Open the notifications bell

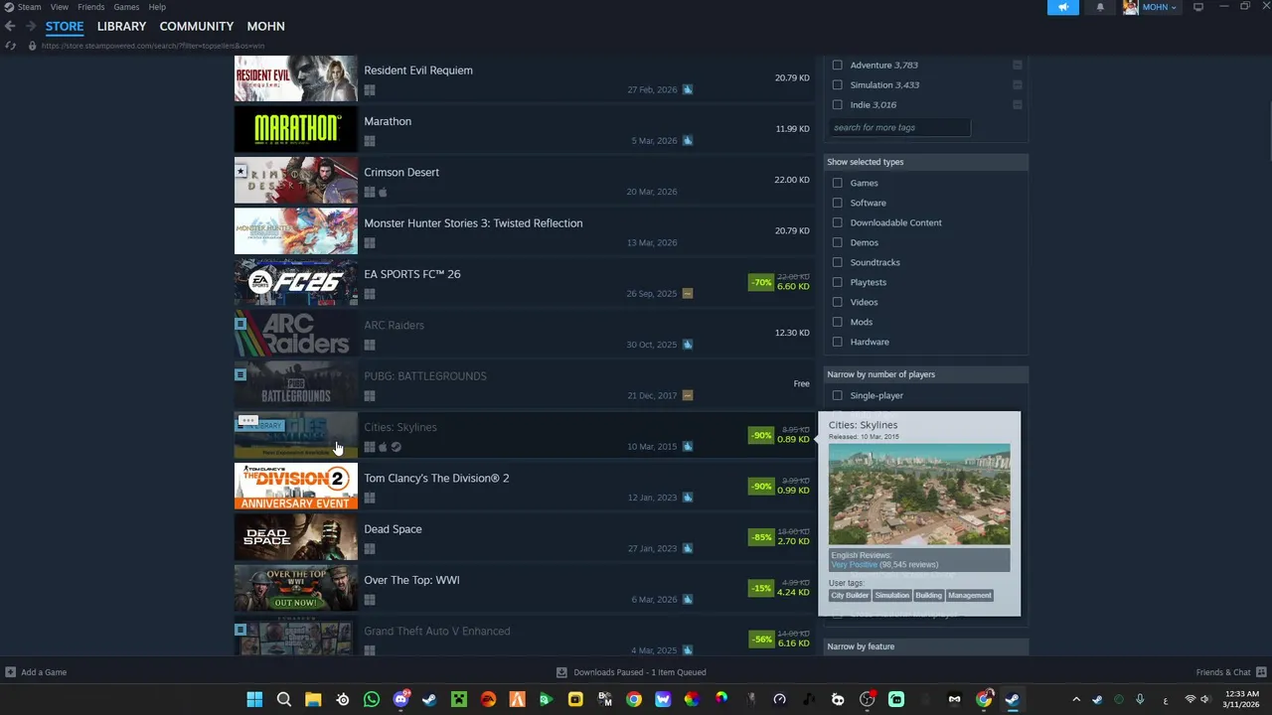pyautogui.click(x=1100, y=7)
